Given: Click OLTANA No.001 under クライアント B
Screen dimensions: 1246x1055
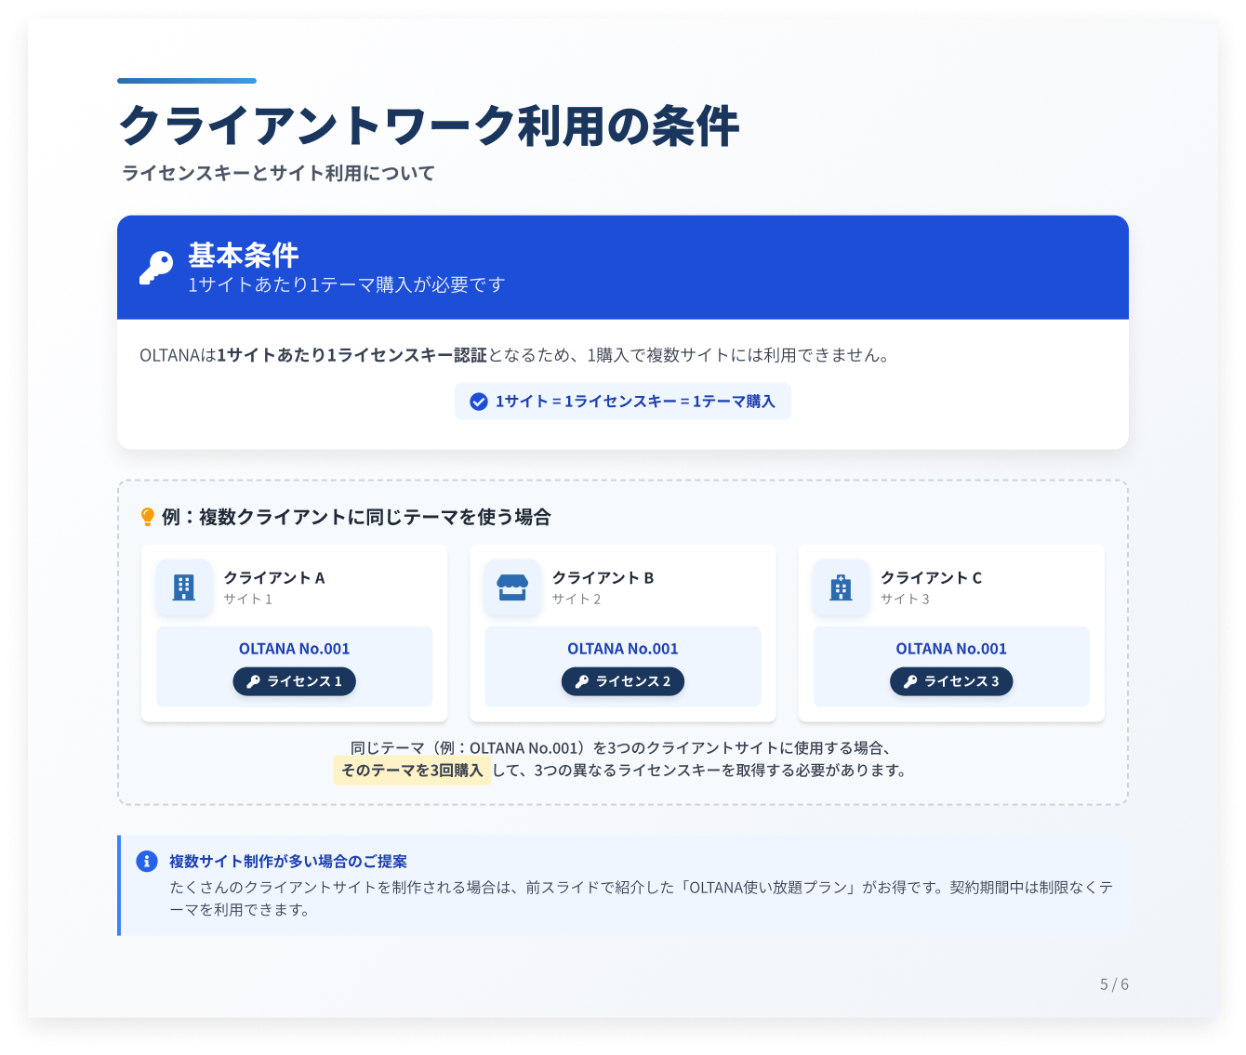Looking at the screenshot, I should (623, 649).
